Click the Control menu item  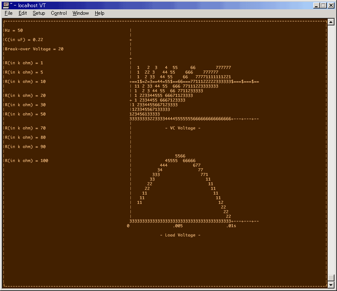59,13
